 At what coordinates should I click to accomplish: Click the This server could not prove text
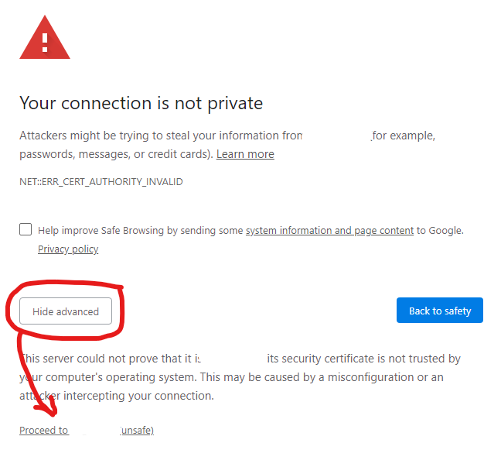pos(108,359)
